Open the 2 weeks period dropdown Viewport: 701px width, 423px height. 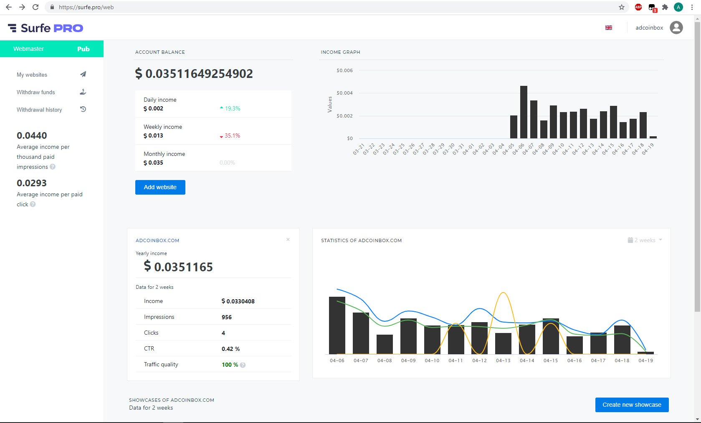click(x=645, y=240)
